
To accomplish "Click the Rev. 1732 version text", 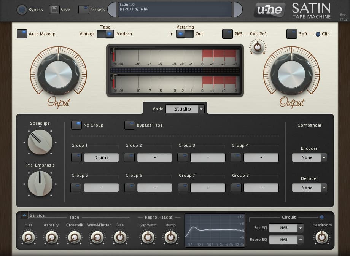I will (x=343, y=17).
